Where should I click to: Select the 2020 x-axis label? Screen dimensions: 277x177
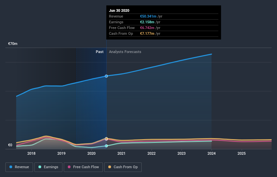91,153
